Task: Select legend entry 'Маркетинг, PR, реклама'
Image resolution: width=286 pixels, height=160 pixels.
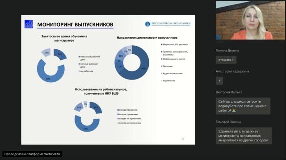Action: coord(174,44)
